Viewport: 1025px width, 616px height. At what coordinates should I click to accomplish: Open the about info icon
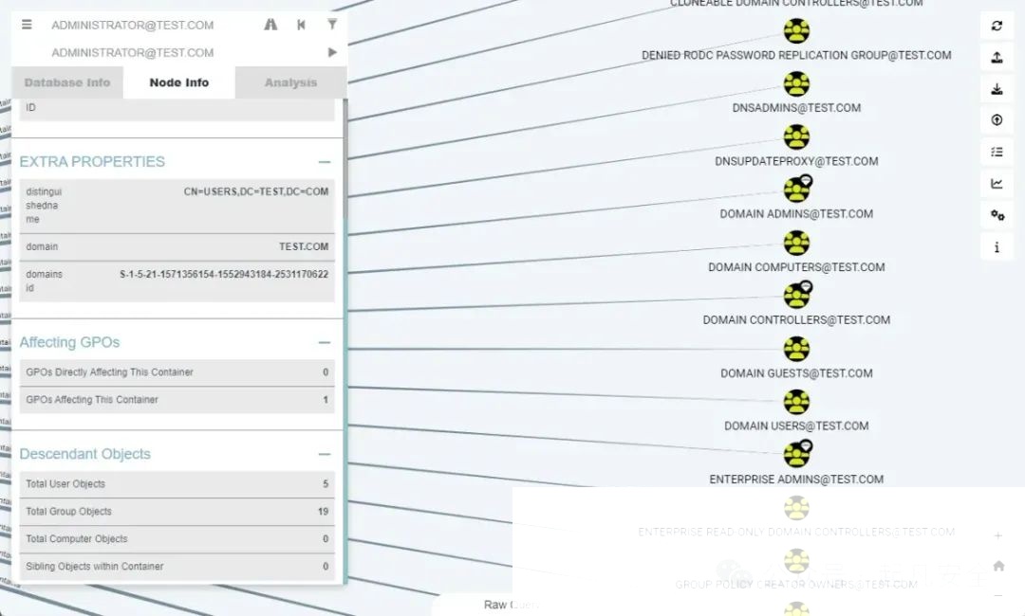pos(997,247)
